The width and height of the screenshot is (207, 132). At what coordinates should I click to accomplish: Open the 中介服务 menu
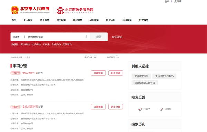(x=127, y=20)
